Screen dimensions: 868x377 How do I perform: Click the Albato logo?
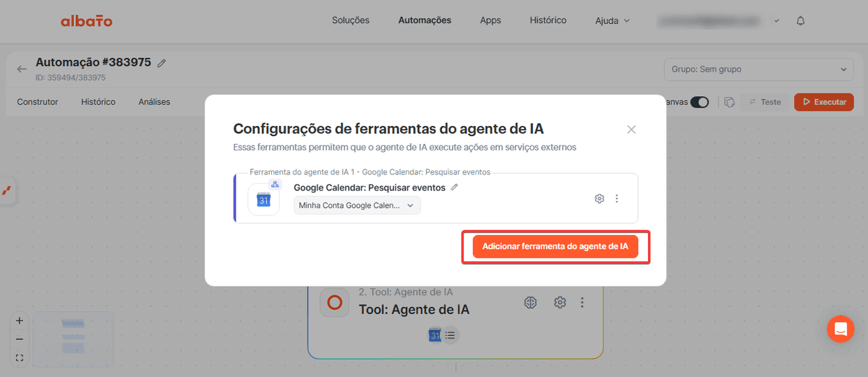tap(87, 21)
